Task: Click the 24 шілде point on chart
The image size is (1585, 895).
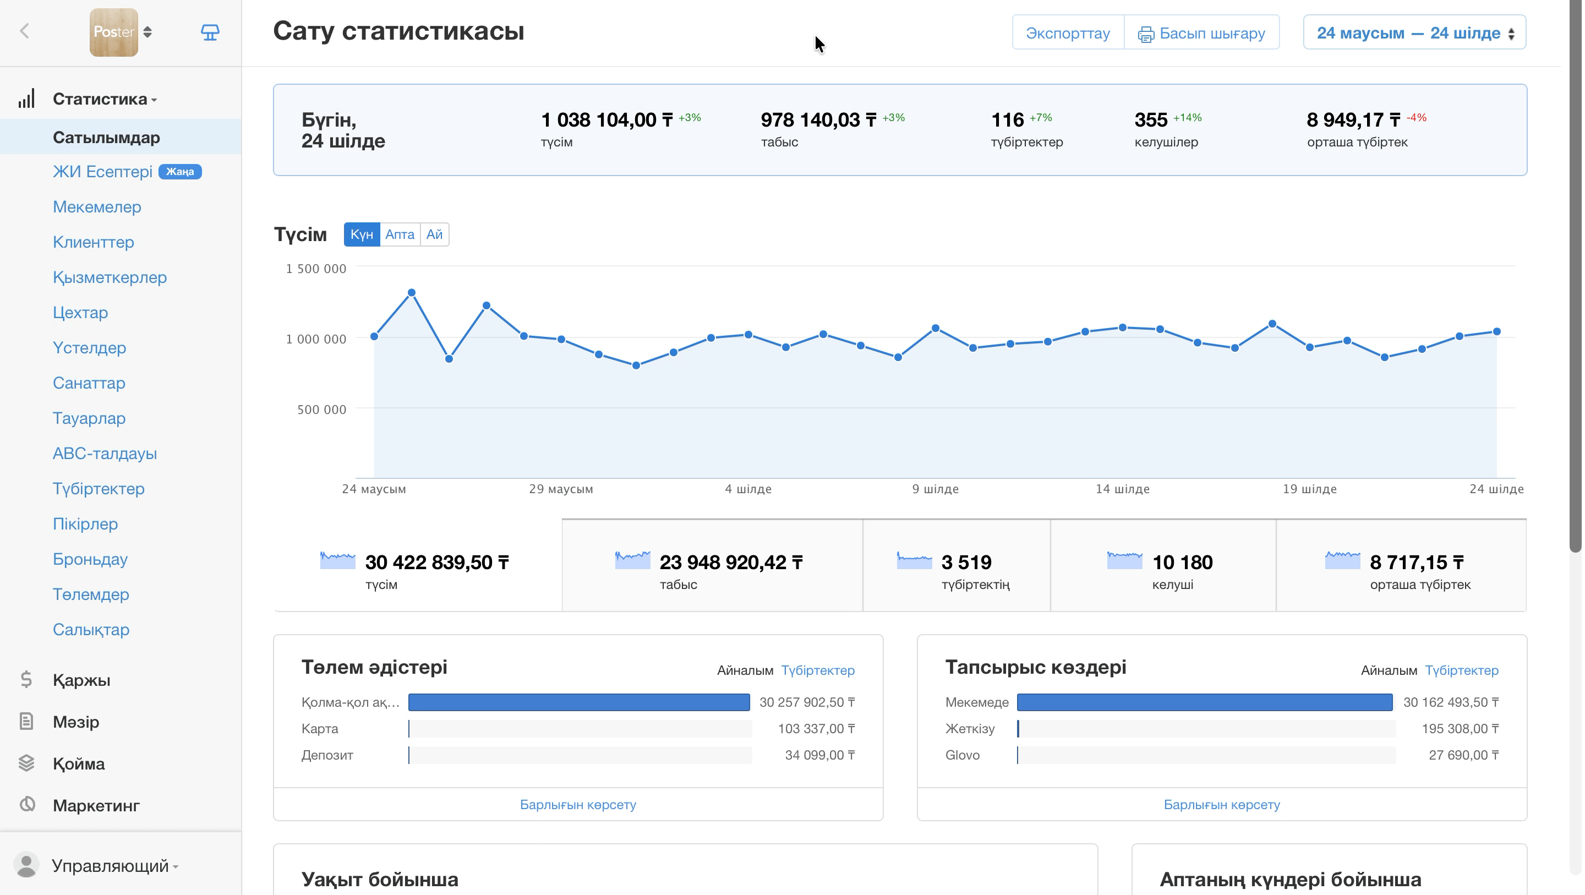Action: (1496, 331)
